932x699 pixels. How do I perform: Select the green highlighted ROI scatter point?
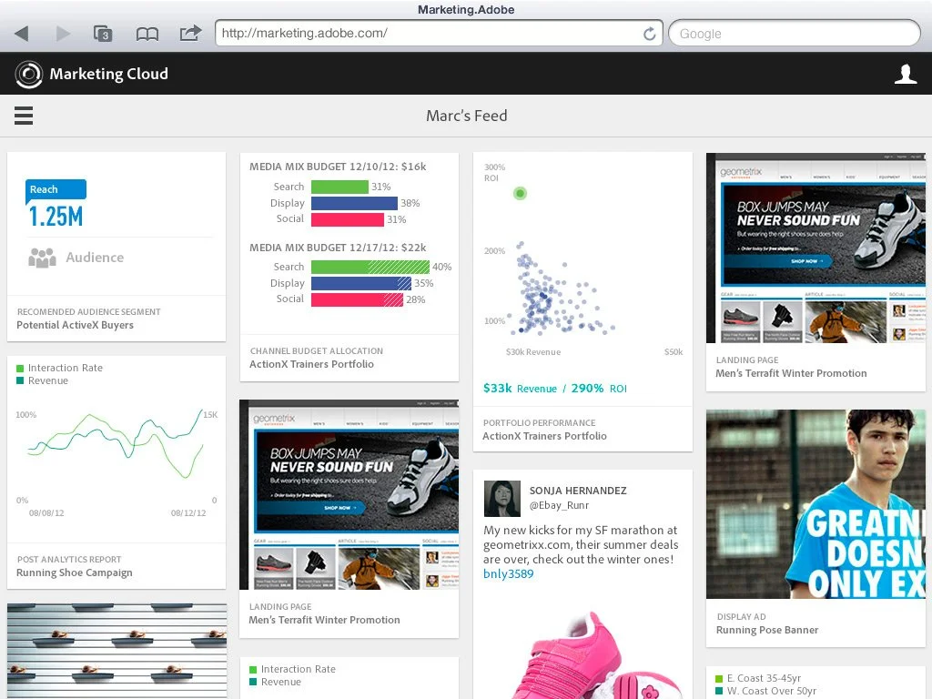pyautogui.click(x=520, y=193)
